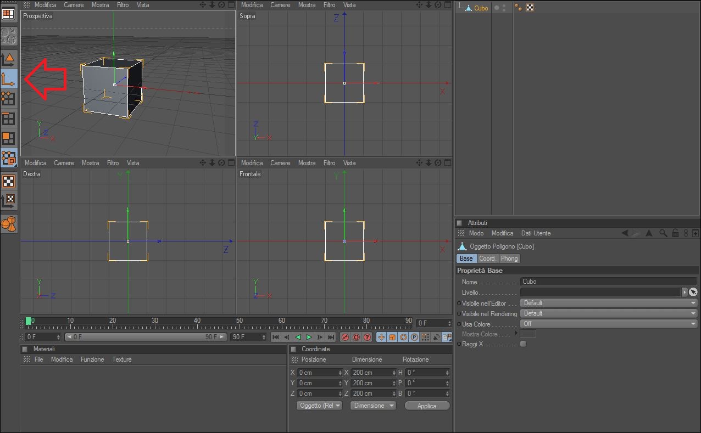Select the texture mode checkerboard icon
Viewport: 701px width, 433px height.
[x=9, y=181]
